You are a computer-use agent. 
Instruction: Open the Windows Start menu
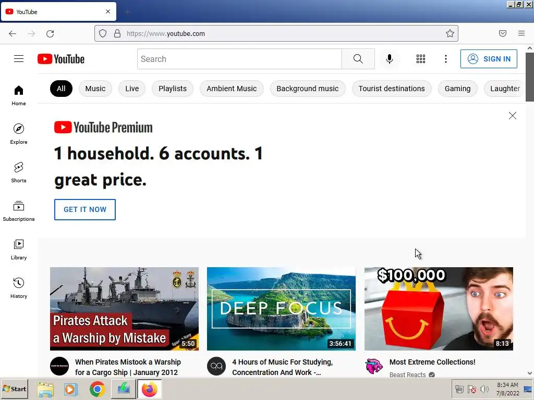coord(14,389)
